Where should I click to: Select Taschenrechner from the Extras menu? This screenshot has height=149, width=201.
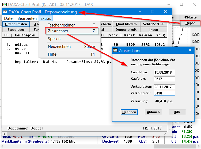click(x=61, y=25)
